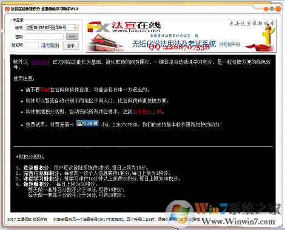
Task: Click the FX logo in banner
Action: tap(98, 27)
